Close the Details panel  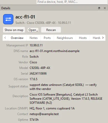[x=105, y=8]
